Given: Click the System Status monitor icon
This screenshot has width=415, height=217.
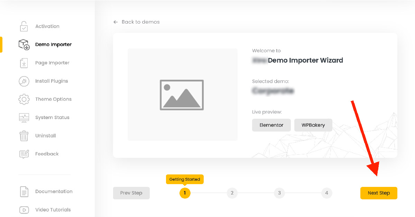Looking at the screenshot, I should point(24,118).
